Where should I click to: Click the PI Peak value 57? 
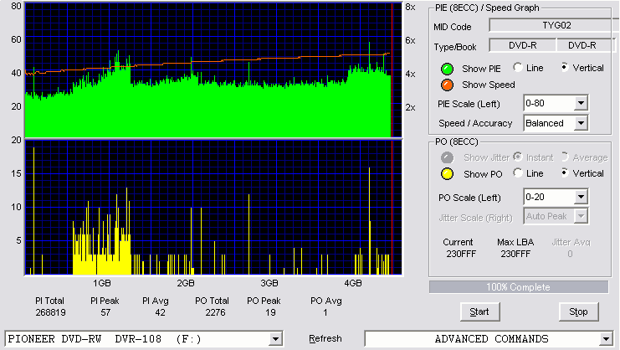pyautogui.click(x=105, y=312)
